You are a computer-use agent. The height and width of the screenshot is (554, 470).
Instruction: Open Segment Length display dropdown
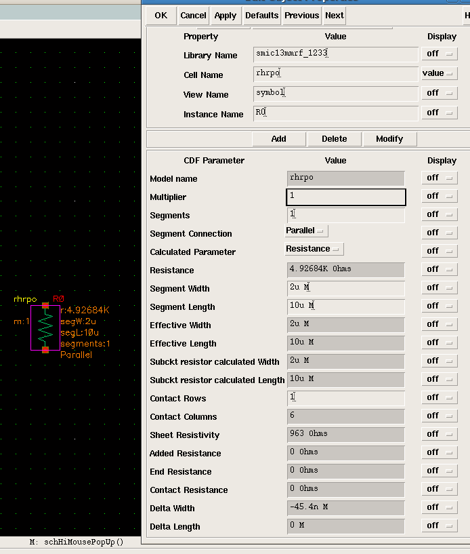pyautogui.click(x=440, y=306)
